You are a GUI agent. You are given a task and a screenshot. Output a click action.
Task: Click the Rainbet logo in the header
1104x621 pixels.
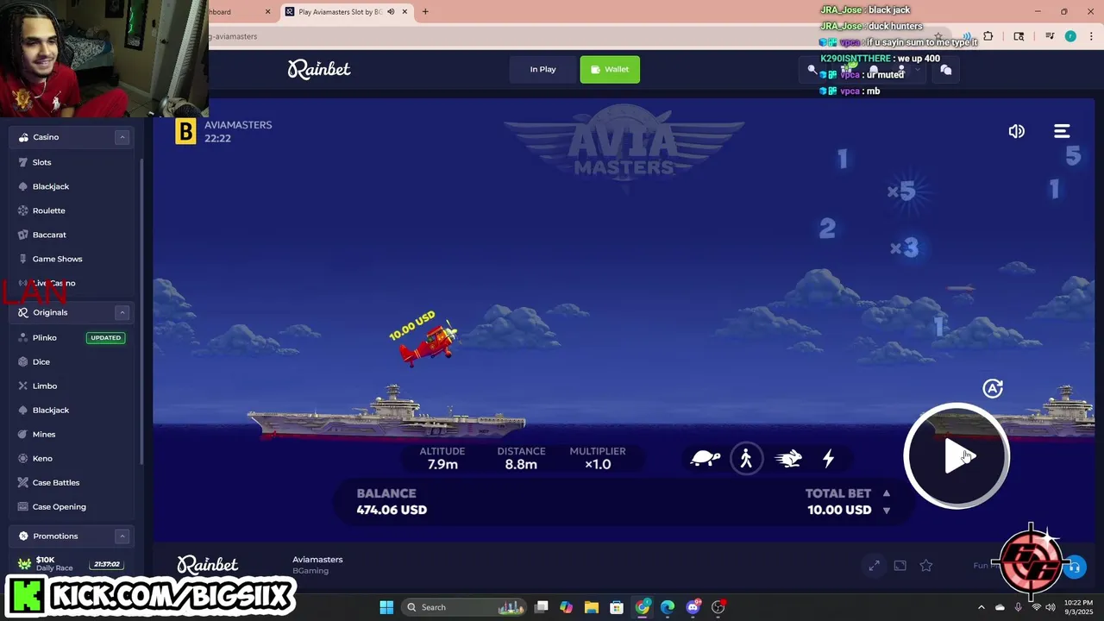point(319,69)
